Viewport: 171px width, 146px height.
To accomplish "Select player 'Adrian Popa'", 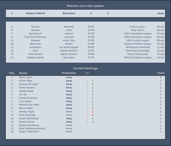I will click(26, 81).
